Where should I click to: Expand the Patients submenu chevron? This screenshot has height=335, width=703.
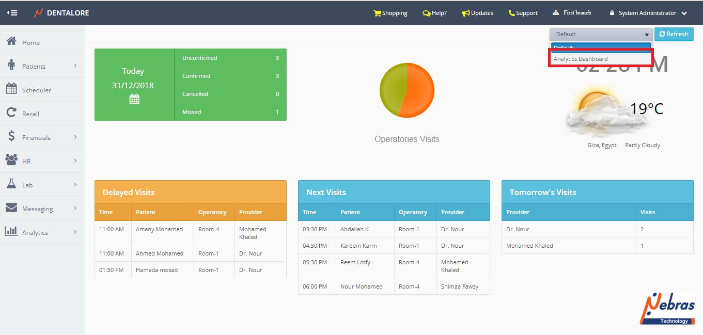pyautogui.click(x=75, y=66)
